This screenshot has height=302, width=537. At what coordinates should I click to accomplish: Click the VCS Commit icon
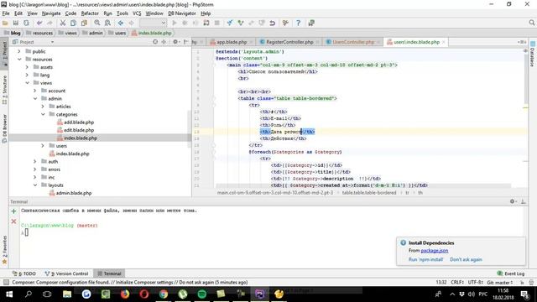pyautogui.click(x=241, y=23)
